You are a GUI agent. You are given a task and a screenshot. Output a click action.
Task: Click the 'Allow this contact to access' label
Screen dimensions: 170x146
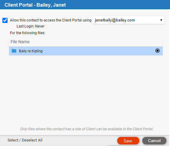point(51,20)
